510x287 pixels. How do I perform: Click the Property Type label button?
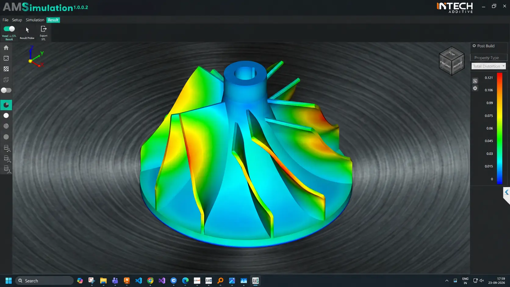[x=489, y=58]
